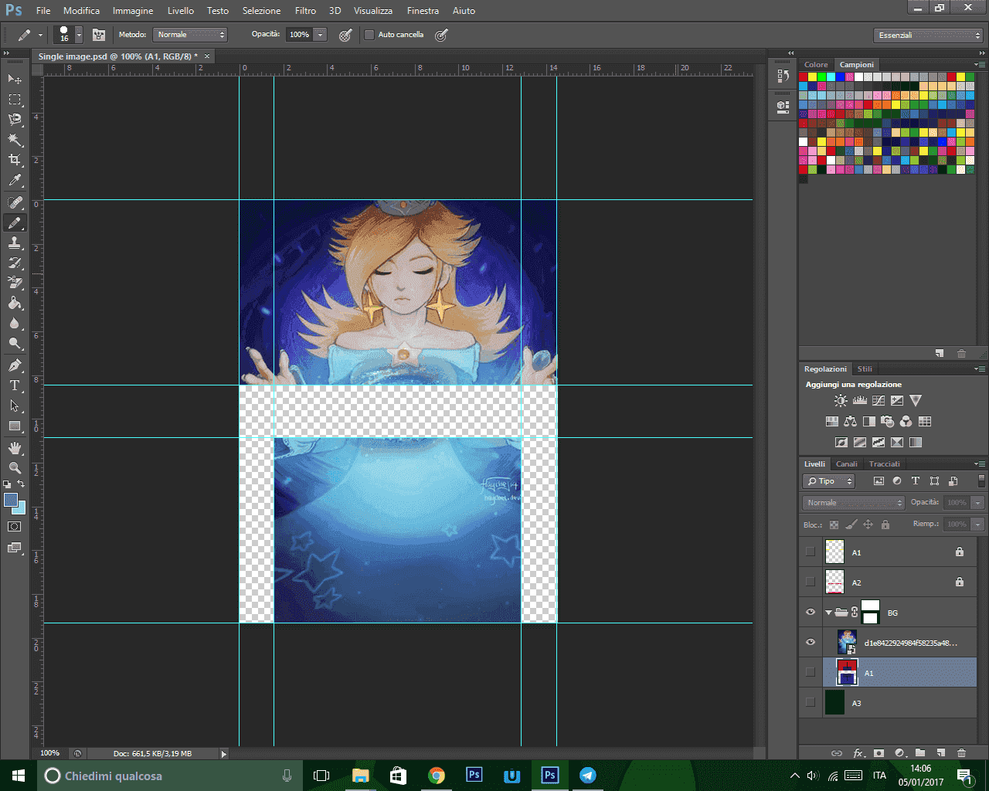Open Google Chrome from taskbar

(437, 776)
